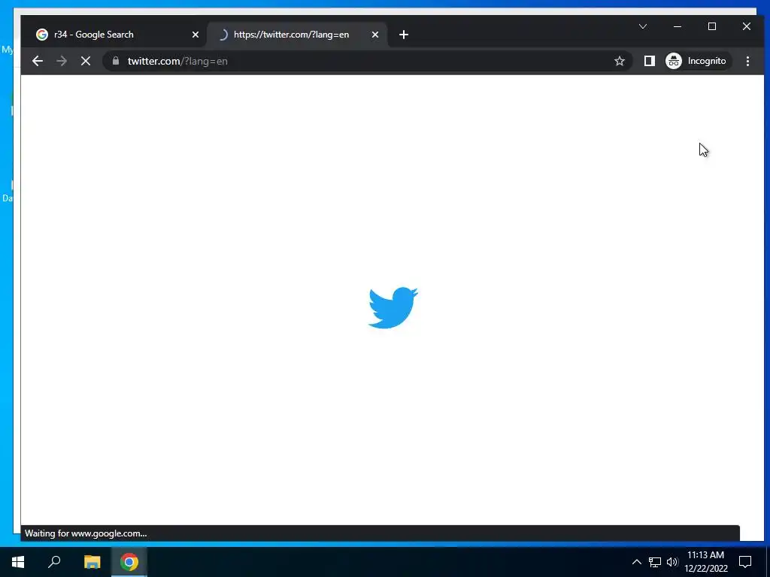The image size is (770, 577).
Task: Close the twitter.com tab
Action: (375, 35)
